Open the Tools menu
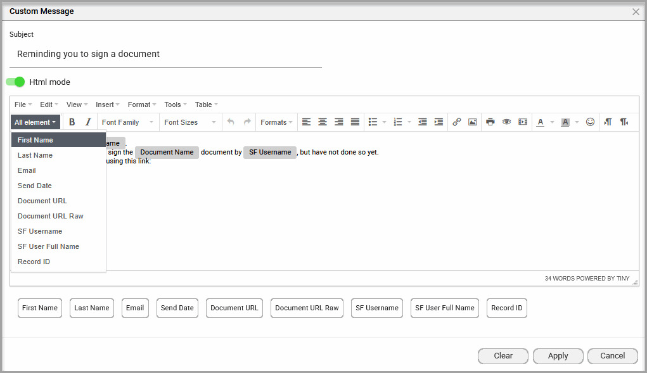This screenshot has height=373, width=647. tap(176, 104)
